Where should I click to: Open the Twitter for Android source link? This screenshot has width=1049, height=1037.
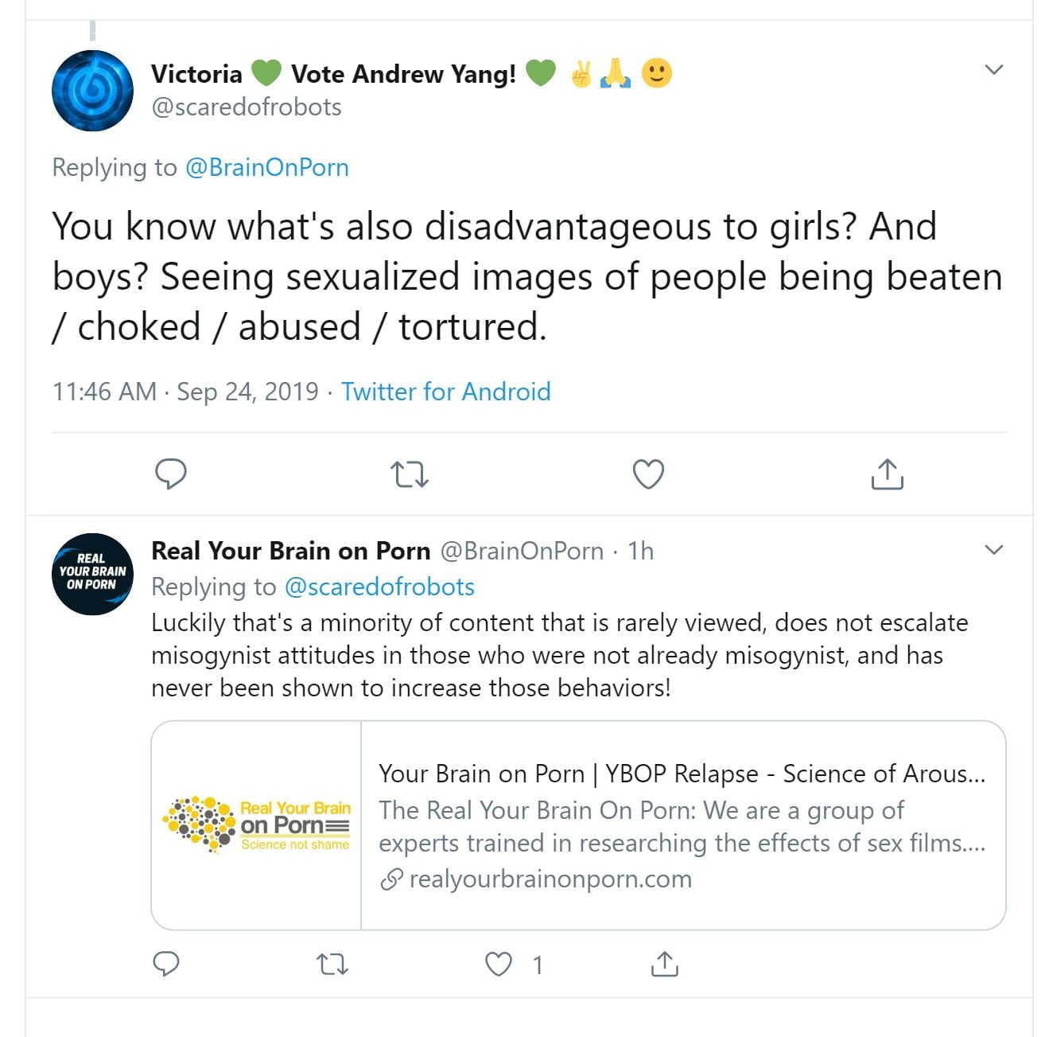445,392
